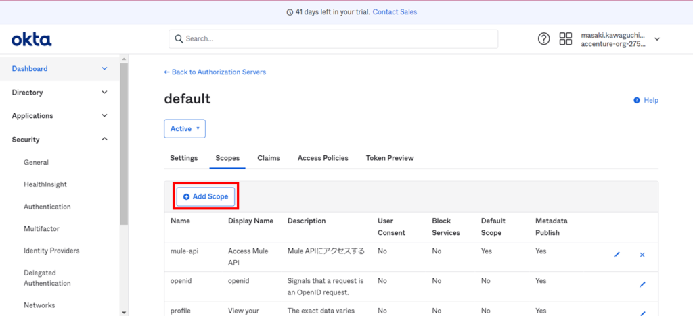This screenshot has width=693, height=316.
Task: Open the Token Preview tab
Action: pyautogui.click(x=390, y=158)
